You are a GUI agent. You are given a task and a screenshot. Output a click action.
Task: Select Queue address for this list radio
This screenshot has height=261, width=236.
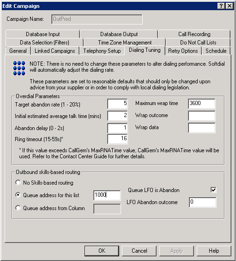(18, 195)
